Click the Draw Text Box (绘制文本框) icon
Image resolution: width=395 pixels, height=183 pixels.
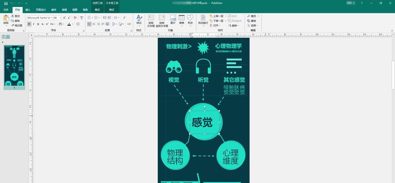[x=151, y=18]
